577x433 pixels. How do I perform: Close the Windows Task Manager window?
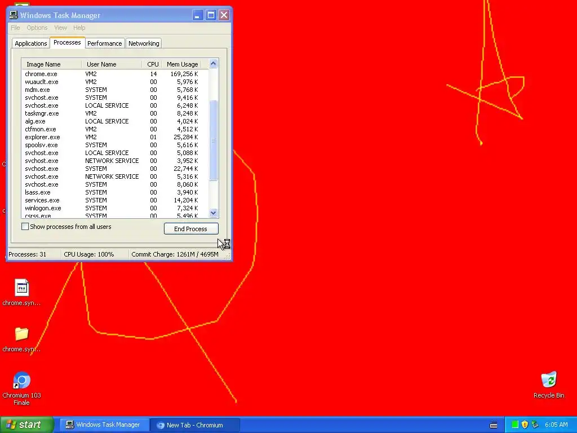tap(224, 15)
